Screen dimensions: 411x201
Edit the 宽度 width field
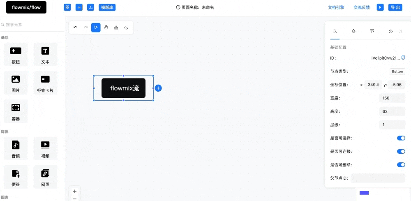point(392,98)
